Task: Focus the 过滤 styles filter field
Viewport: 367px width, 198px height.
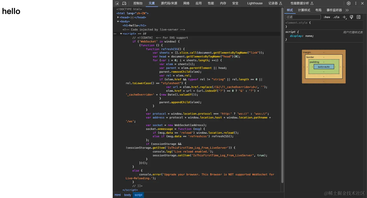Action: tap(303, 17)
